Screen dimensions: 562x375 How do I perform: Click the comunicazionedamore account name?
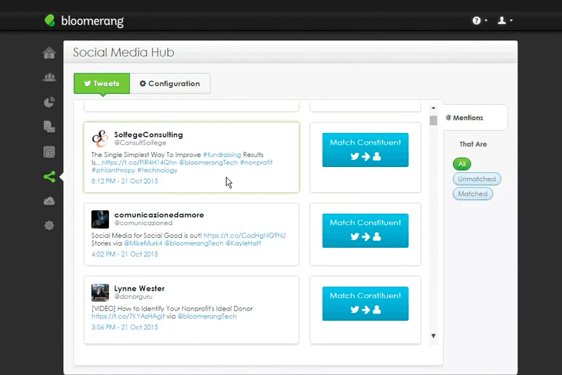(159, 215)
